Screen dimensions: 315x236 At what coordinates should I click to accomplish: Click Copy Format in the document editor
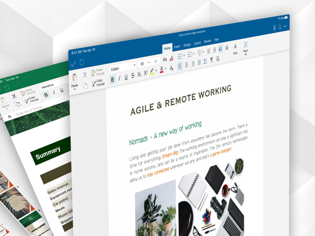tap(98, 83)
